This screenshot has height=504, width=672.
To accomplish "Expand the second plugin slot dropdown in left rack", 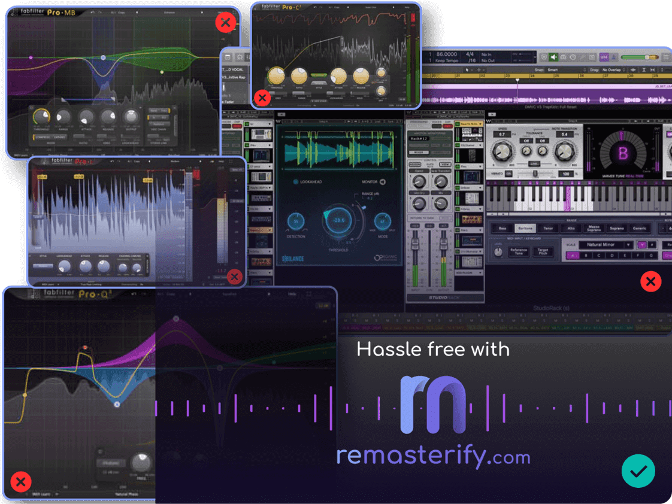I will click(x=269, y=145).
